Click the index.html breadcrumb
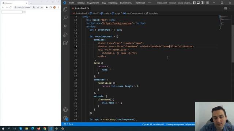This screenshot has height=131, width=234. click(x=81, y=13)
